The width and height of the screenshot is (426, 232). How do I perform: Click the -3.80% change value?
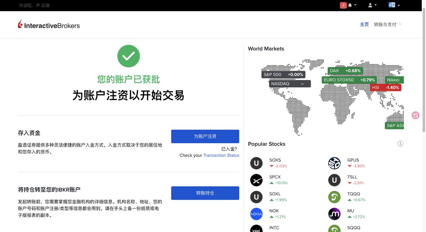tap(359, 166)
